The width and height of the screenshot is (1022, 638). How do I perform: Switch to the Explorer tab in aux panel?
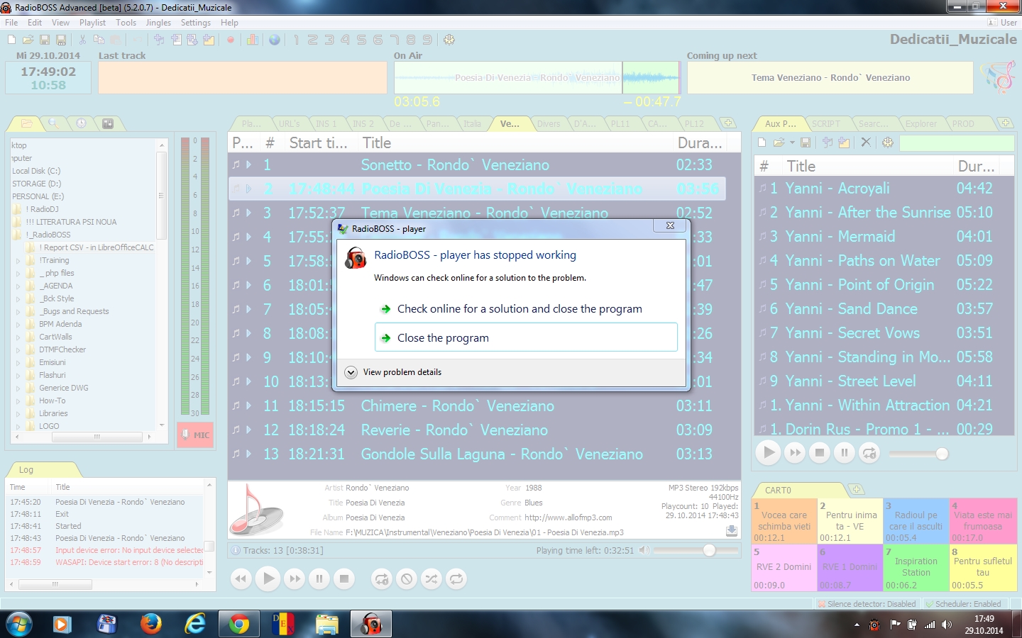click(921, 123)
